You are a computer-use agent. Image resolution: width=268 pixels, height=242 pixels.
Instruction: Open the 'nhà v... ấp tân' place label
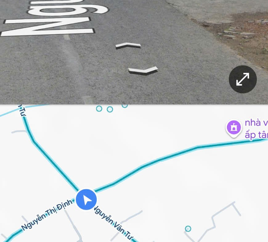(256, 129)
